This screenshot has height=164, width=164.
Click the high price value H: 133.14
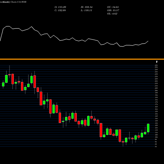pyautogui.click(x=87, y=7)
